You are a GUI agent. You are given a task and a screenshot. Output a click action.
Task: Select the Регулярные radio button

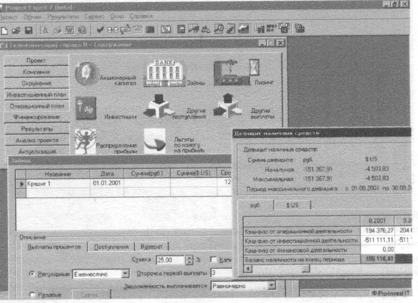(x=32, y=274)
